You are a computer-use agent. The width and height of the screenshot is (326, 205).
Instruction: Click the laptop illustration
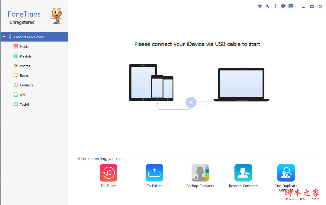coord(241,85)
